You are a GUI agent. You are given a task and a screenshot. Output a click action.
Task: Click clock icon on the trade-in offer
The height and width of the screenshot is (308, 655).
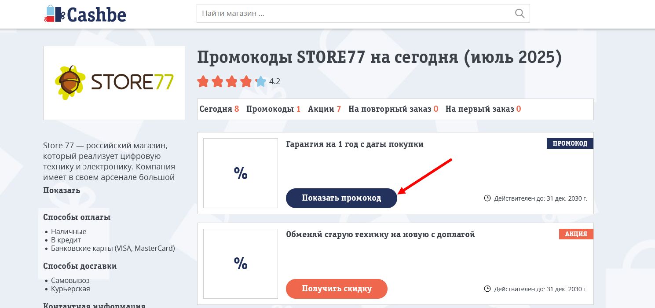[x=487, y=289]
